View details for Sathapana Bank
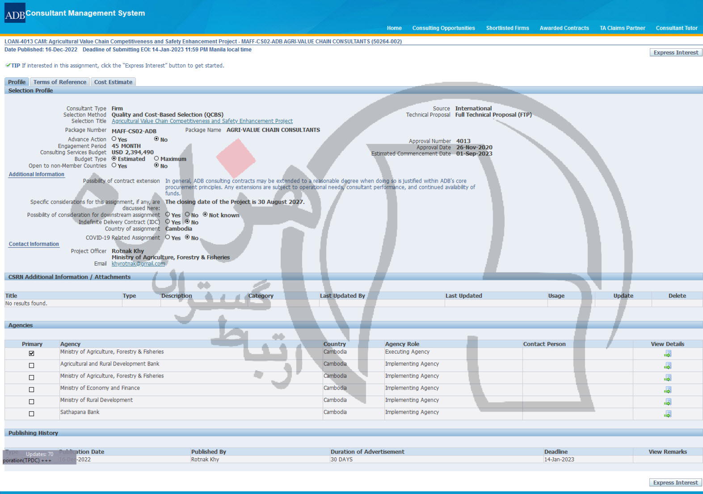703x494 pixels. 667,414
